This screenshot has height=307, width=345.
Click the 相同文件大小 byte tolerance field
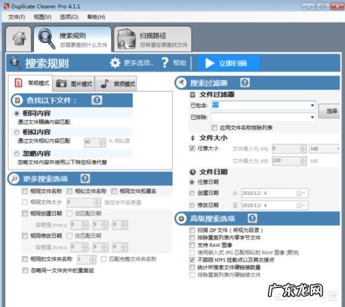pyautogui.click(x=84, y=202)
